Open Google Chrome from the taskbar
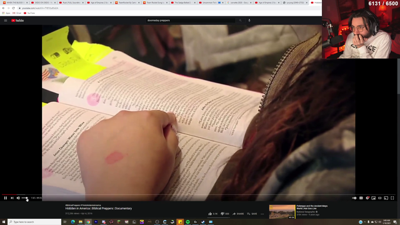 pyautogui.click(x=88, y=222)
